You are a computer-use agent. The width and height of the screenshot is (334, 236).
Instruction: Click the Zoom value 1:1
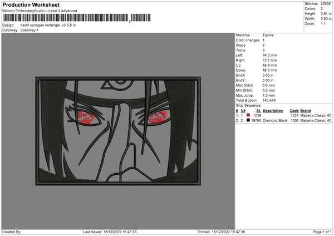click(x=323, y=24)
